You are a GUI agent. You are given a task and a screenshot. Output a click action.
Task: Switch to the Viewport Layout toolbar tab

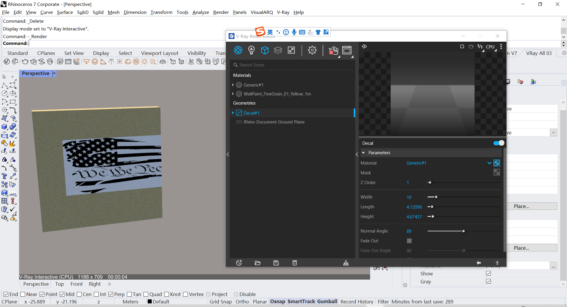pyautogui.click(x=159, y=53)
